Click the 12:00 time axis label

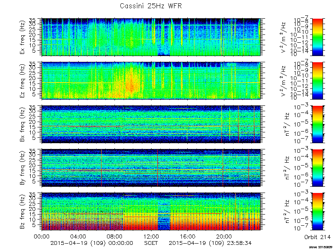point(151,237)
